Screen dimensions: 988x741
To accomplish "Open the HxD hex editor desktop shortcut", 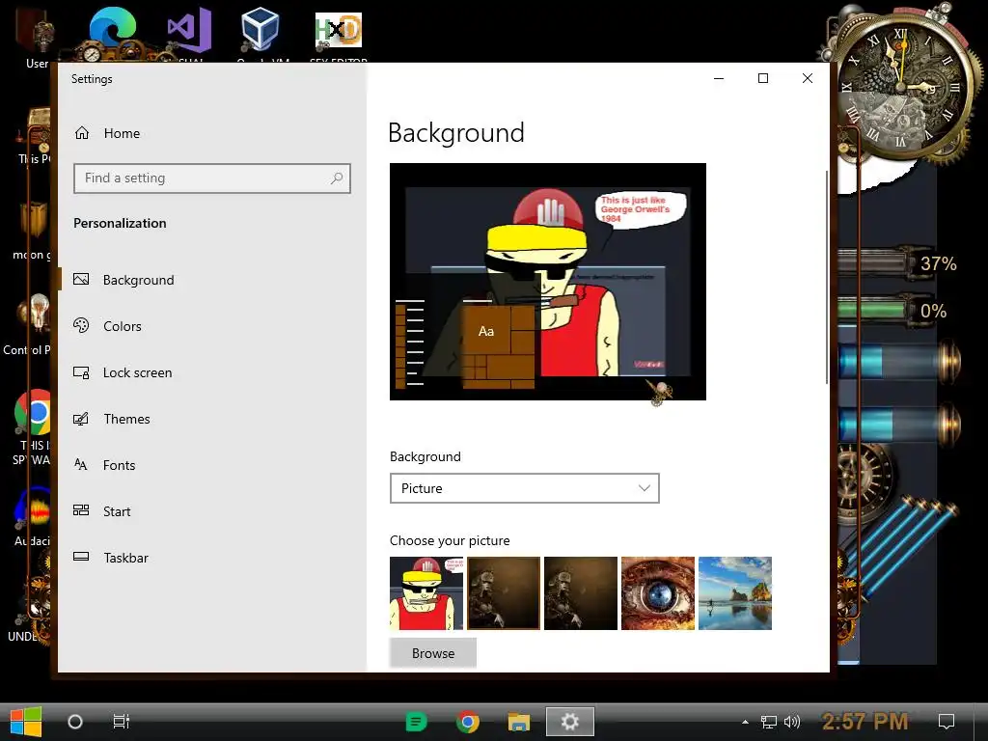I will [x=339, y=32].
